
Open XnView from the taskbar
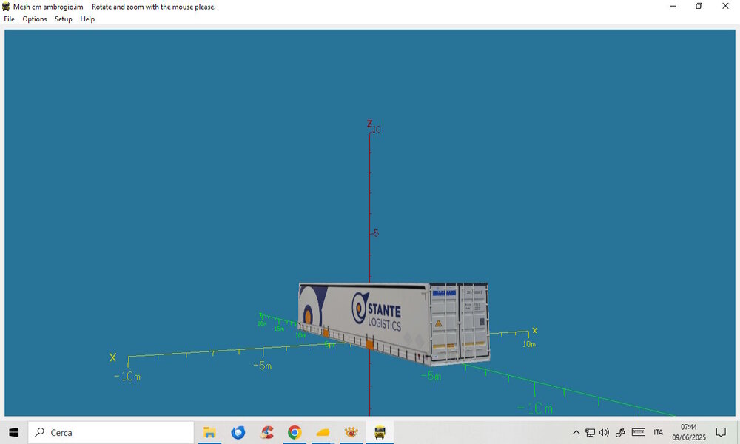pyautogui.click(x=351, y=432)
